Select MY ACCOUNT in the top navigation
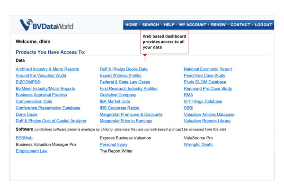Viewport: 284px width, 196px height. 193,25
